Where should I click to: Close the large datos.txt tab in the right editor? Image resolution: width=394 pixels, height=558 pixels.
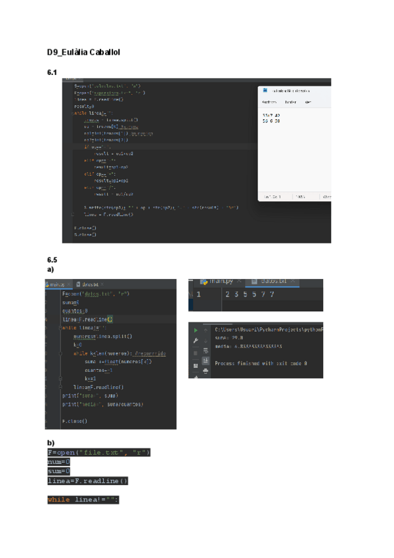coord(292,281)
